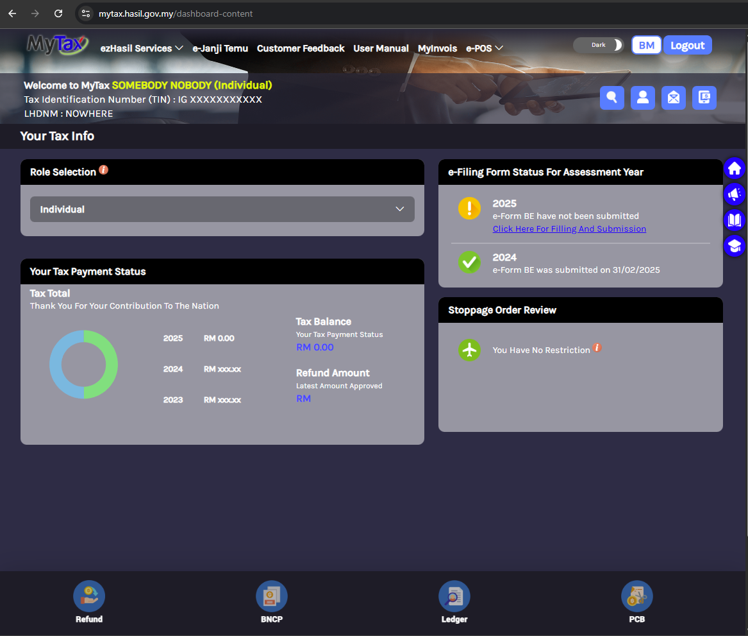748x636 pixels.
Task: Open the BNCP shortcut icon
Action: tap(271, 596)
